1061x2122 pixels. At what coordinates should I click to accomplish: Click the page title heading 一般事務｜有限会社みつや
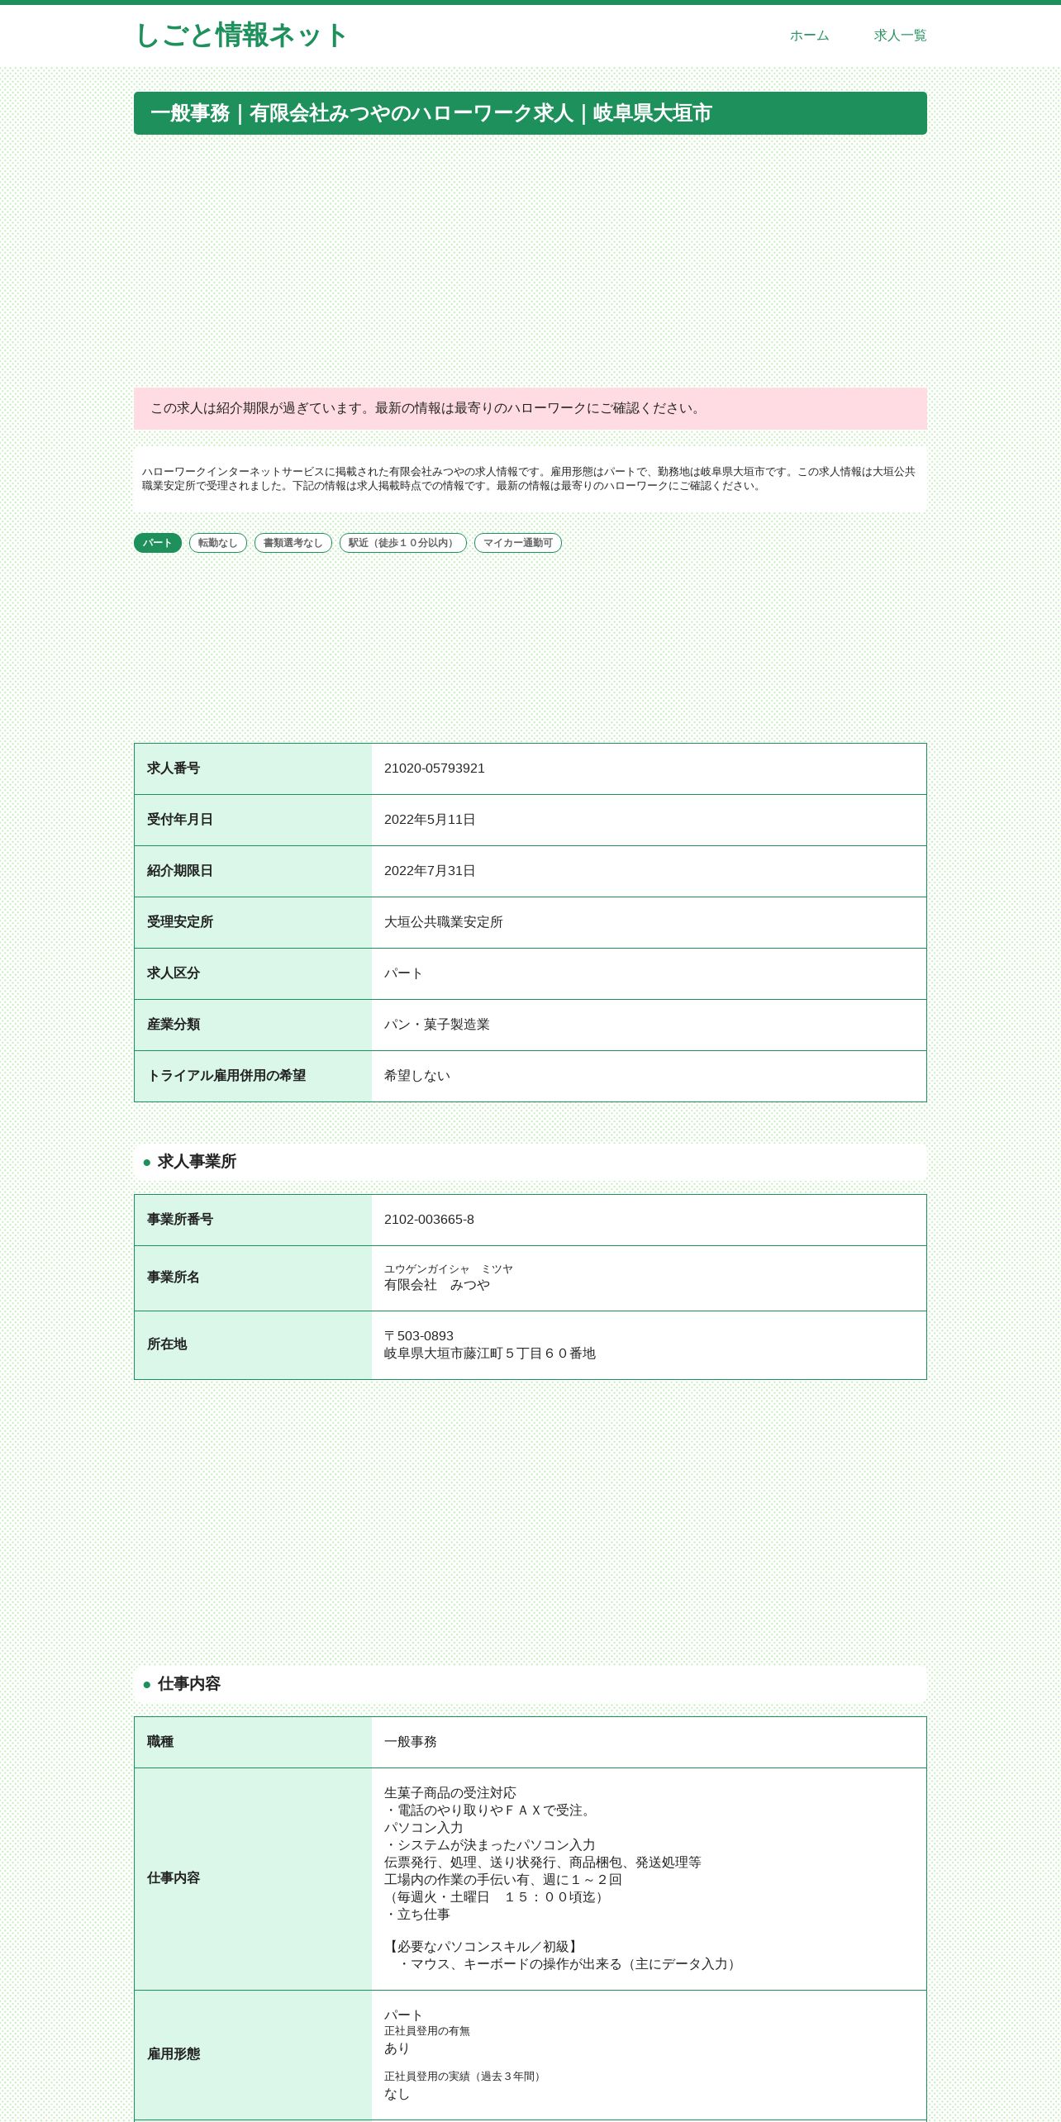530,113
